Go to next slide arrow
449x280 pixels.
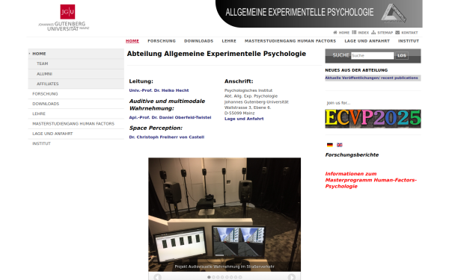[x=292, y=277]
